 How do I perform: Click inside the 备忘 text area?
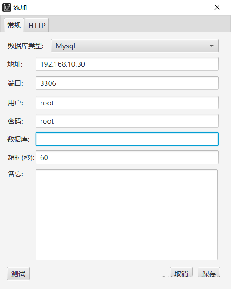click(x=127, y=215)
